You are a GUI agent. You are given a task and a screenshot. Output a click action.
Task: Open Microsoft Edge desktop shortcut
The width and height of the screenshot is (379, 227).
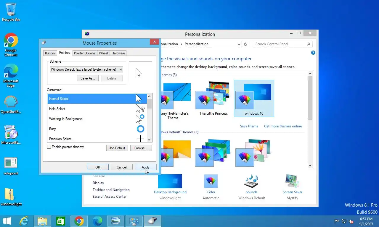click(11, 75)
